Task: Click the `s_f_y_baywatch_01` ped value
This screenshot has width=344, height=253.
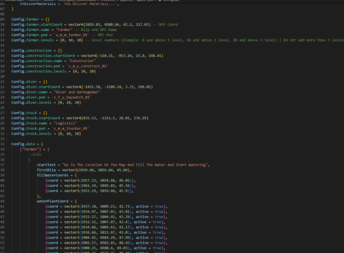Action: 71,97
